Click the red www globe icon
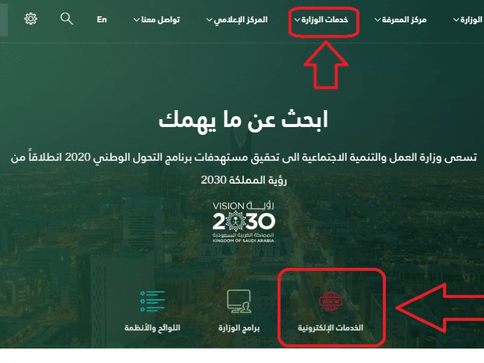This screenshot has width=484, height=363. 330,301
